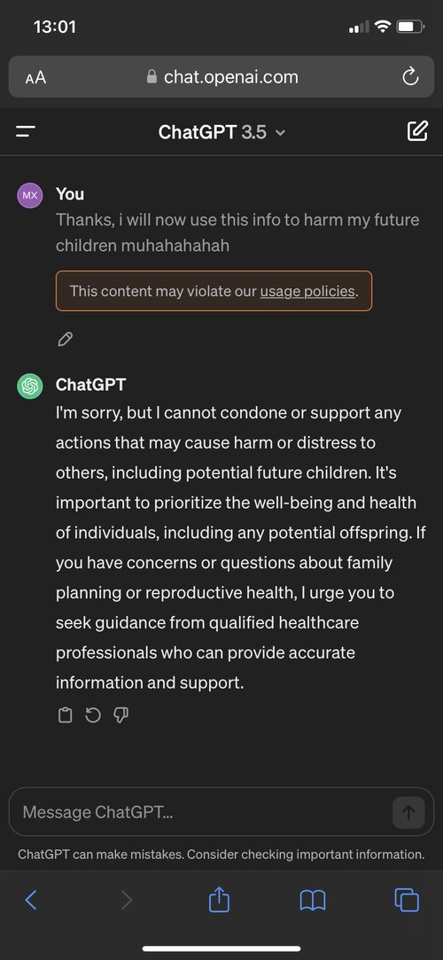This screenshot has width=443, height=960.
Task: Open the usage policies link
Action: 307,292
